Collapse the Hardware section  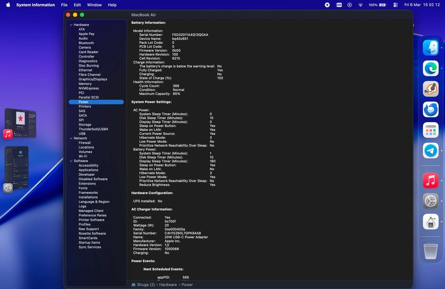(71, 25)
